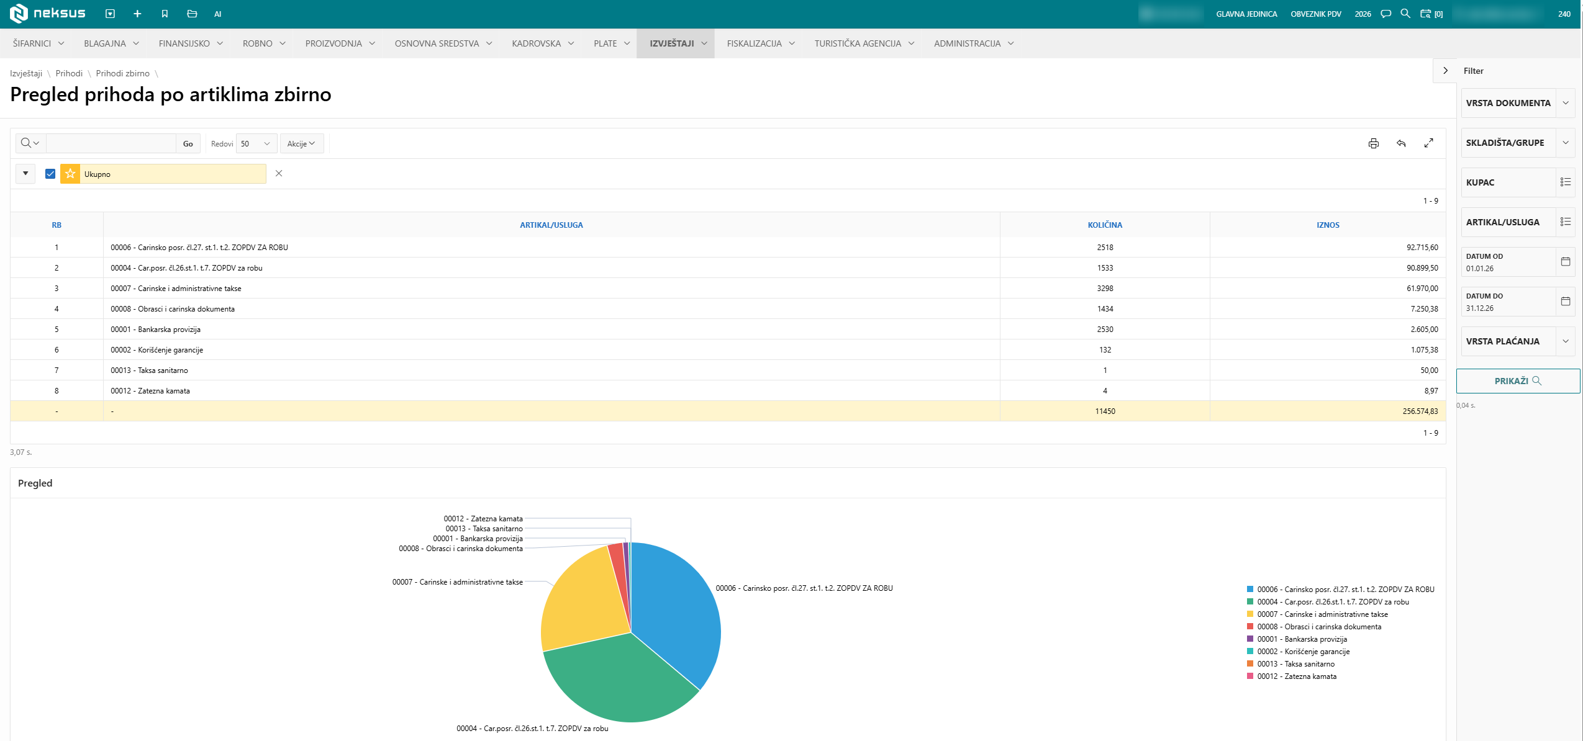Maximize the report with expand icon
The height and width of the screenshot is (741, 1583).
[1428, 143]
